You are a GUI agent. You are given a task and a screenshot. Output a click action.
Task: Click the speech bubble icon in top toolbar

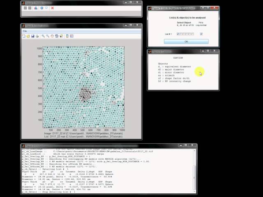46,8
